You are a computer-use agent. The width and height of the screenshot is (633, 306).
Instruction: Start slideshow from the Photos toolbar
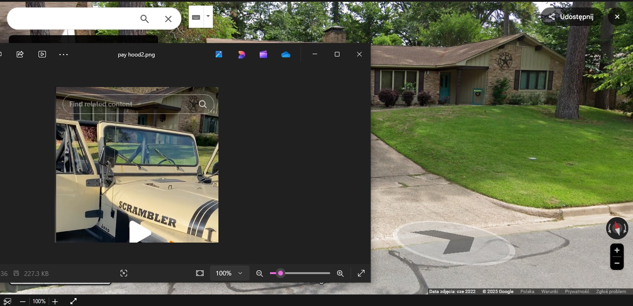42,54
